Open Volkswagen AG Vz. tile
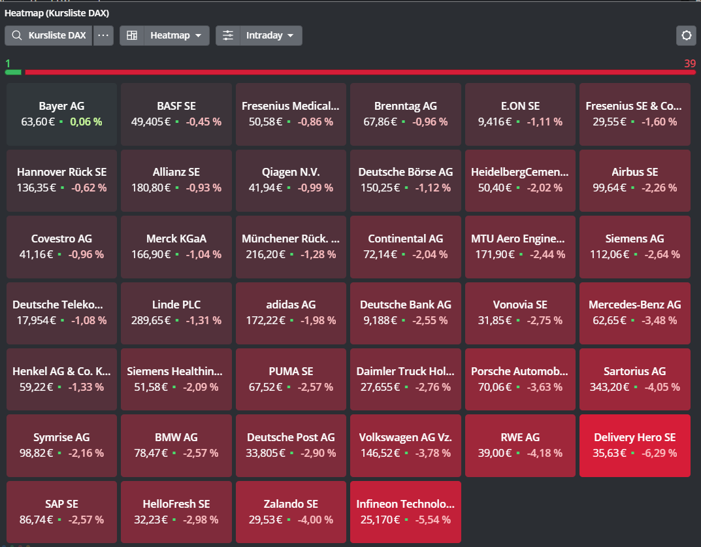Viewport: 701px width, 547px height. (406, 446)
